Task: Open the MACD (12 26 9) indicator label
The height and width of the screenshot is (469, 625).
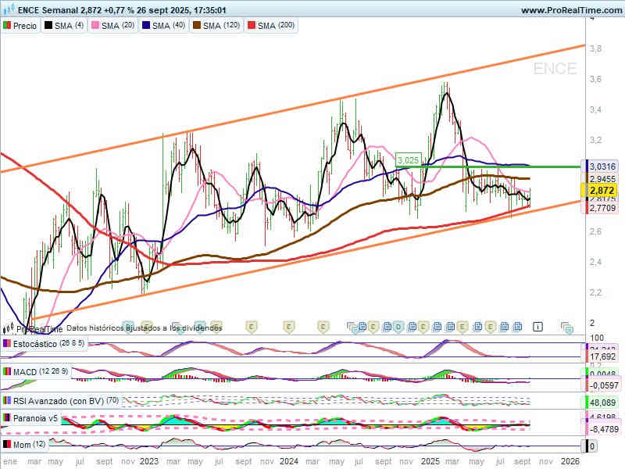Action: [41, 372]
